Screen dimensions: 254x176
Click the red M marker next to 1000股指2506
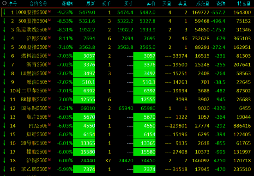[x=49, y=12]
